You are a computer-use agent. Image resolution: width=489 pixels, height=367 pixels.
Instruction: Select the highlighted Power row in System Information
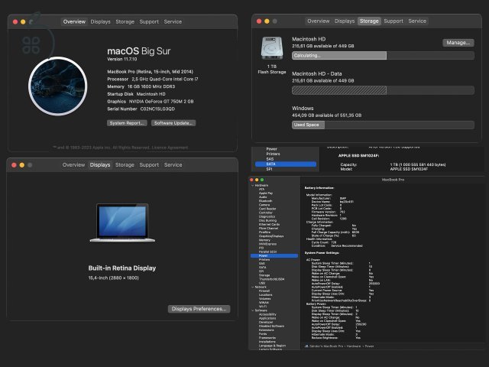coord(274,255)
